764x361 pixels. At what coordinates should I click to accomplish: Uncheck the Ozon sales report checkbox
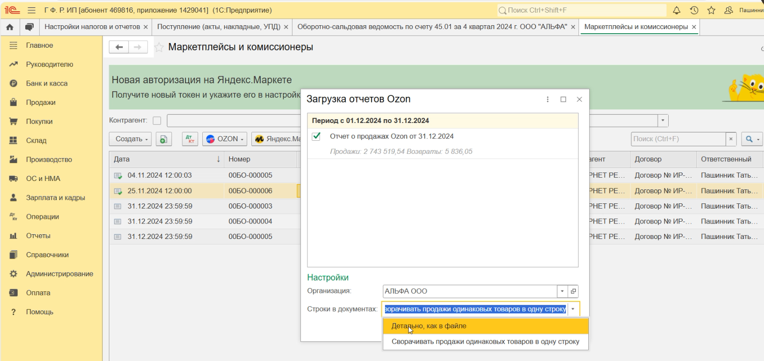coord(316,136)
